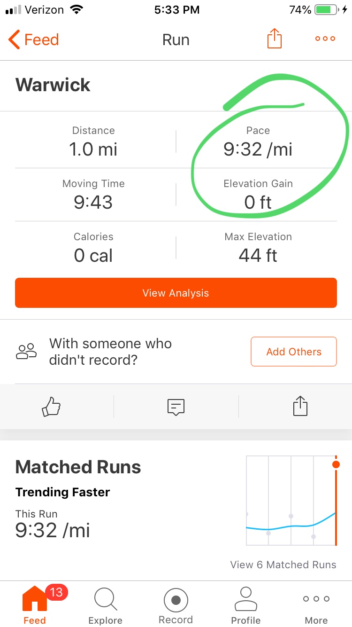Open the three-dot options menu at top
This screenshot has width=352, height=627.
[x=325, y=39]
